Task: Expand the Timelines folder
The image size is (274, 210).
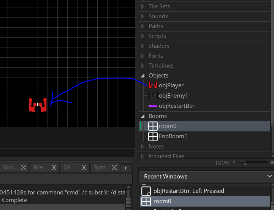Action: (x=143, y=66)
